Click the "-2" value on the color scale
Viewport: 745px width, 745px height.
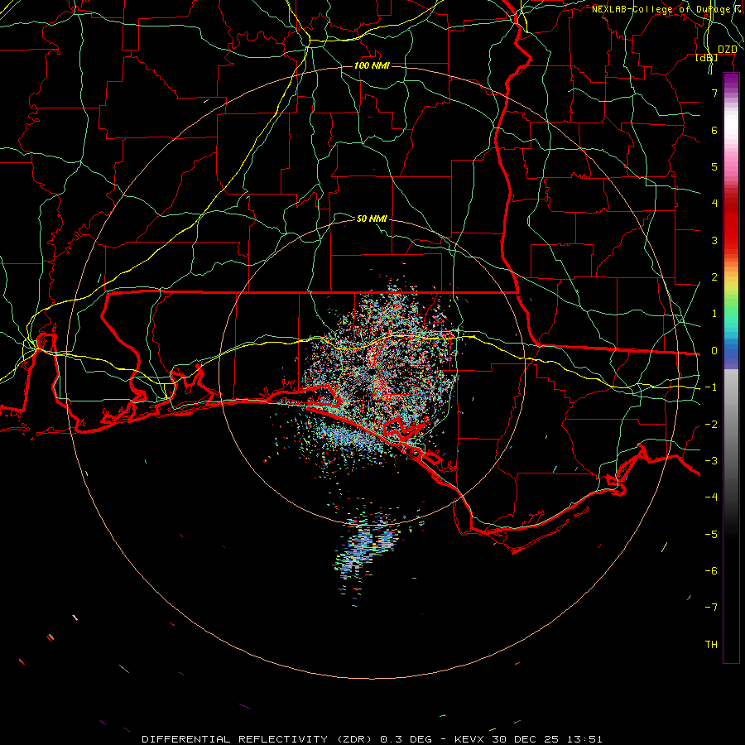[x=711, y=425]
